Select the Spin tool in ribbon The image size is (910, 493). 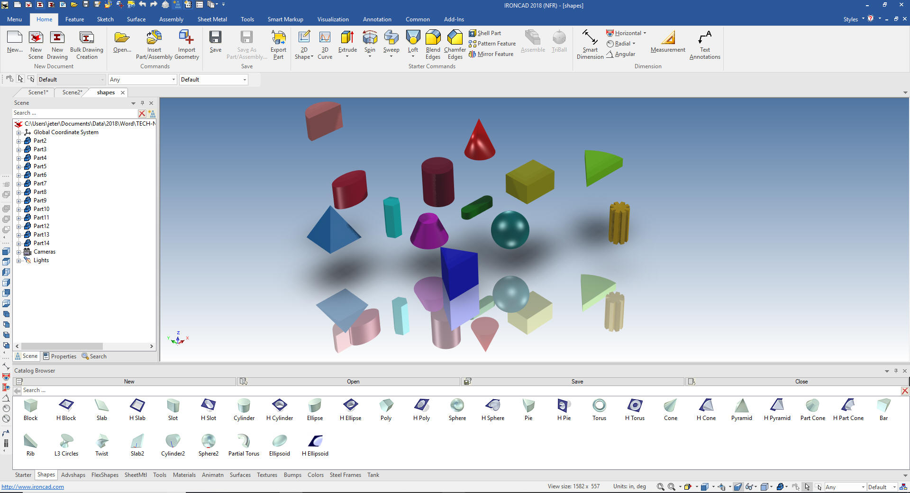(x=370, y=38)
